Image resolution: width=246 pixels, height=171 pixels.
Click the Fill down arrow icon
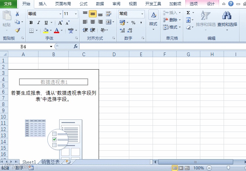click(x=188, y=20)
